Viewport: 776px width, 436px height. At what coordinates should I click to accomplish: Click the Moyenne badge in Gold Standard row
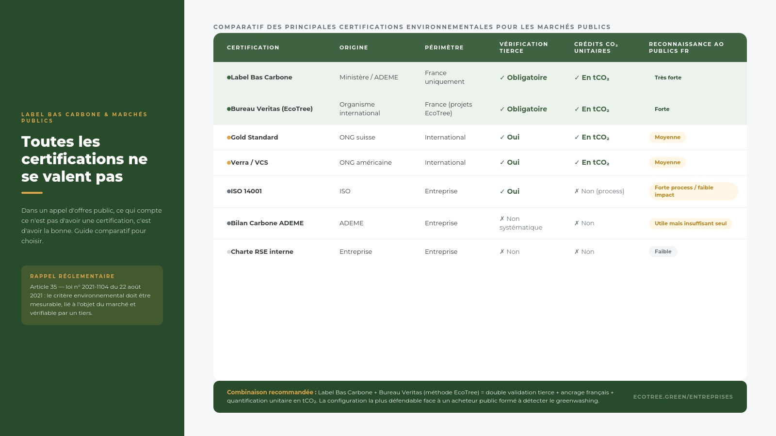pyautogui.click(x=667, y=137)
